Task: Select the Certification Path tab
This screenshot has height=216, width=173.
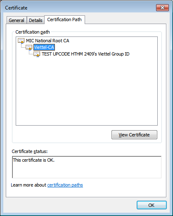Action: (64, 19)
